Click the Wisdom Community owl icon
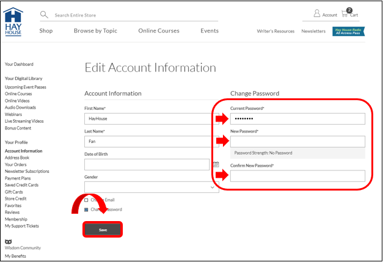 8,241
